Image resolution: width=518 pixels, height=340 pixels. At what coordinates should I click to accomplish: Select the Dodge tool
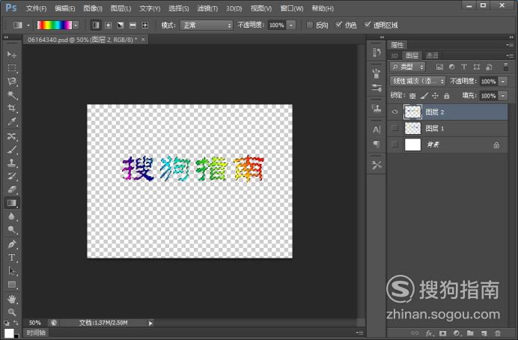pyautogui.click(x=12, y=230)
